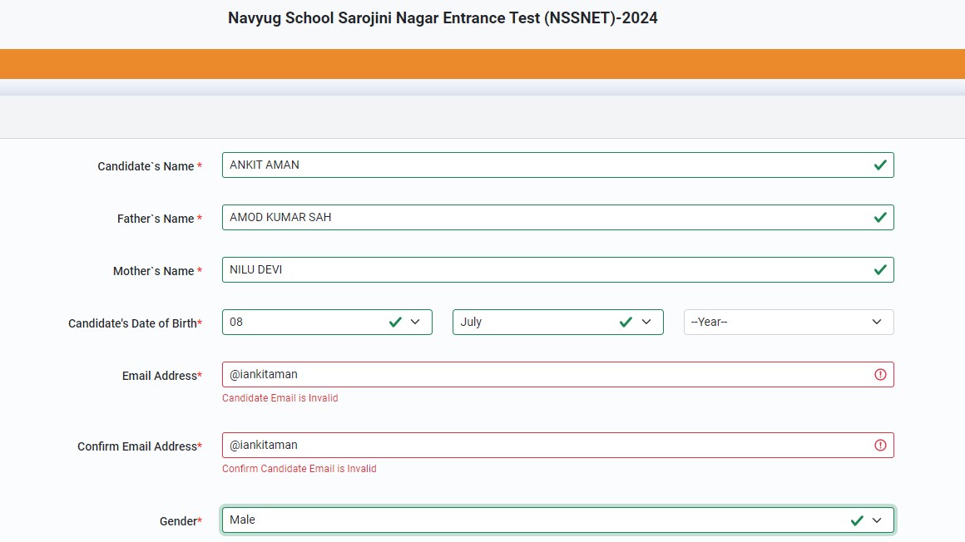The height and width of the screenshot is (542, 965).
Task: Click the red asterisk beside Email Address label
Action: [x=198, y=375]
